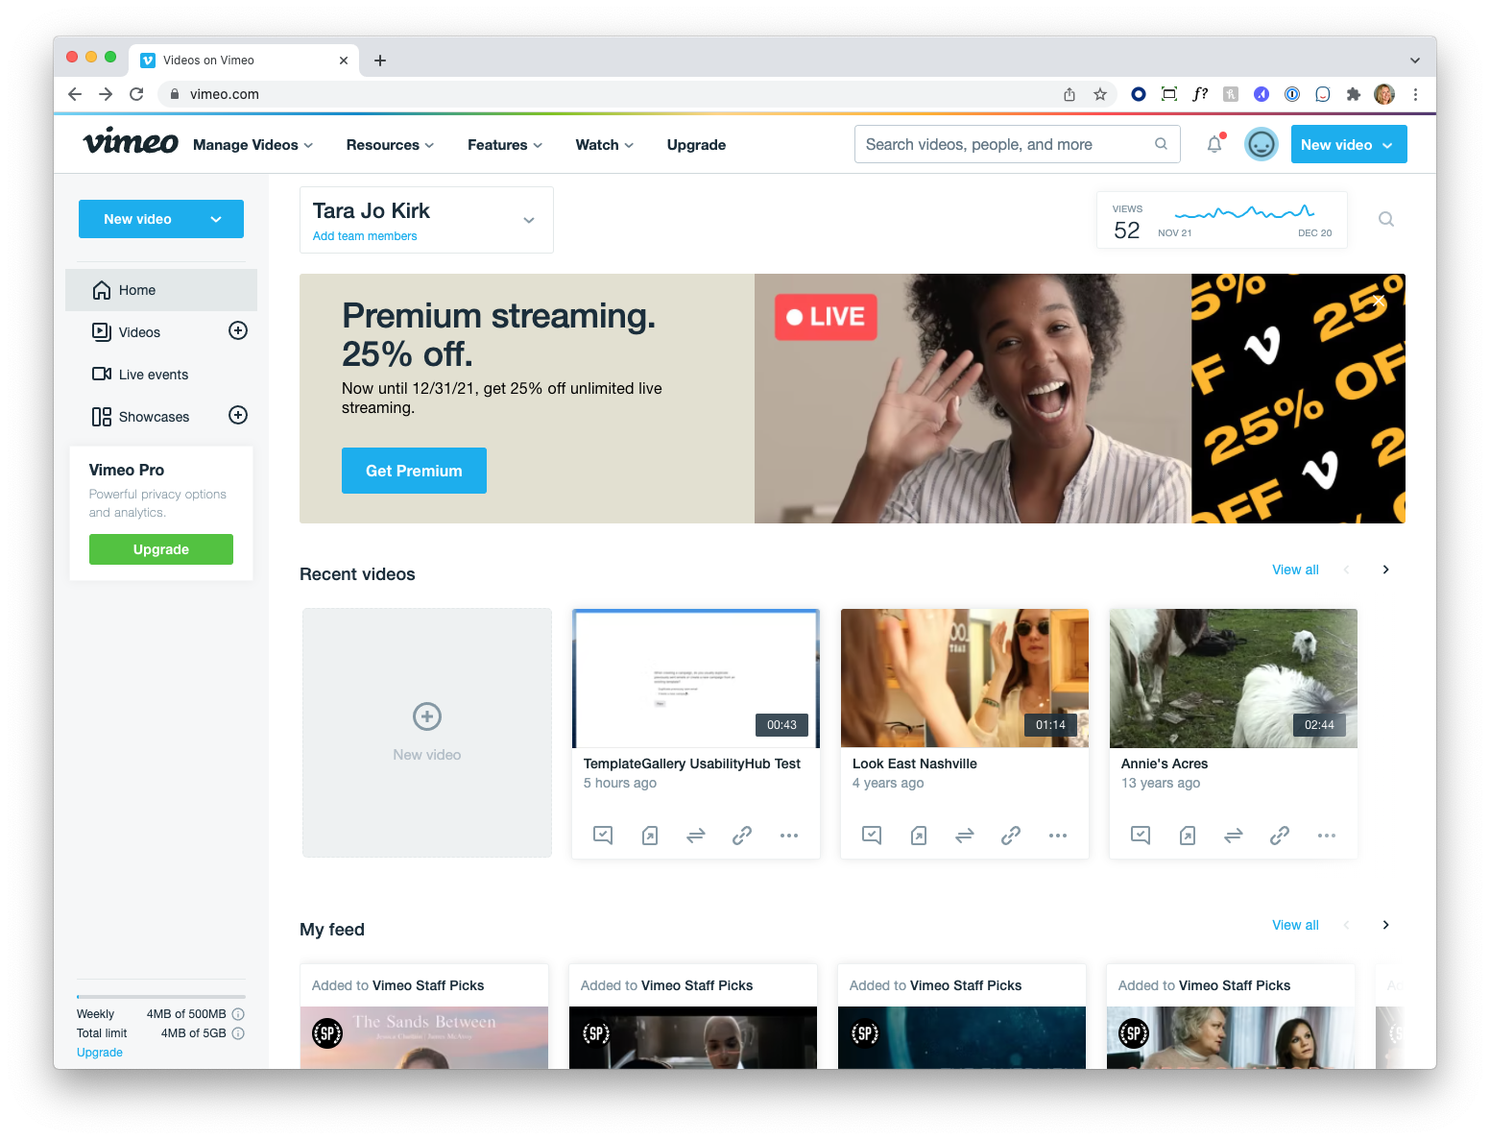Open review page icon for Annie's Acres

coord(1141,835)
